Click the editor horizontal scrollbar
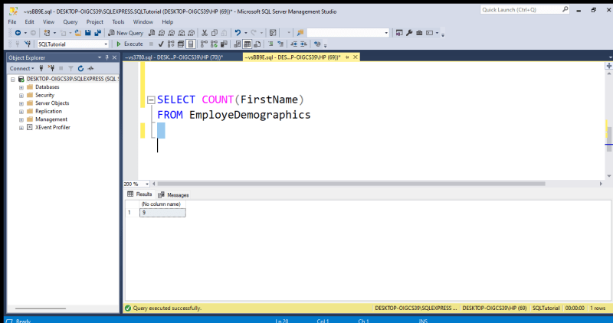 pyautogui.click(x=351, y=184)
